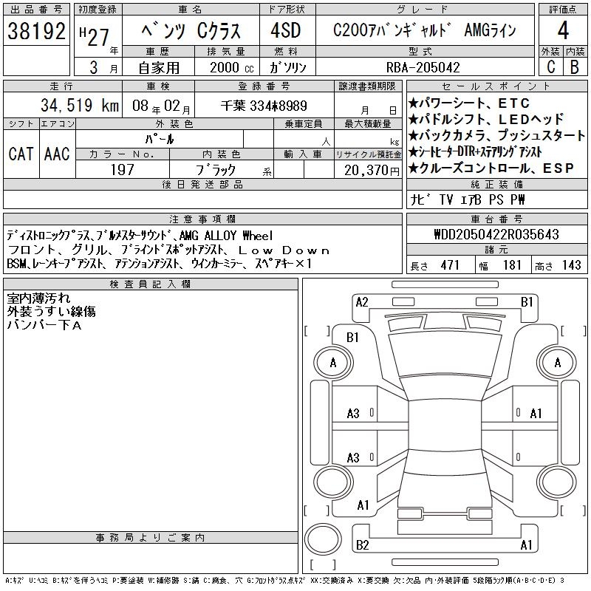591x591 pixels.
Task: Click the Low Down note line
Action: [168, 250]
